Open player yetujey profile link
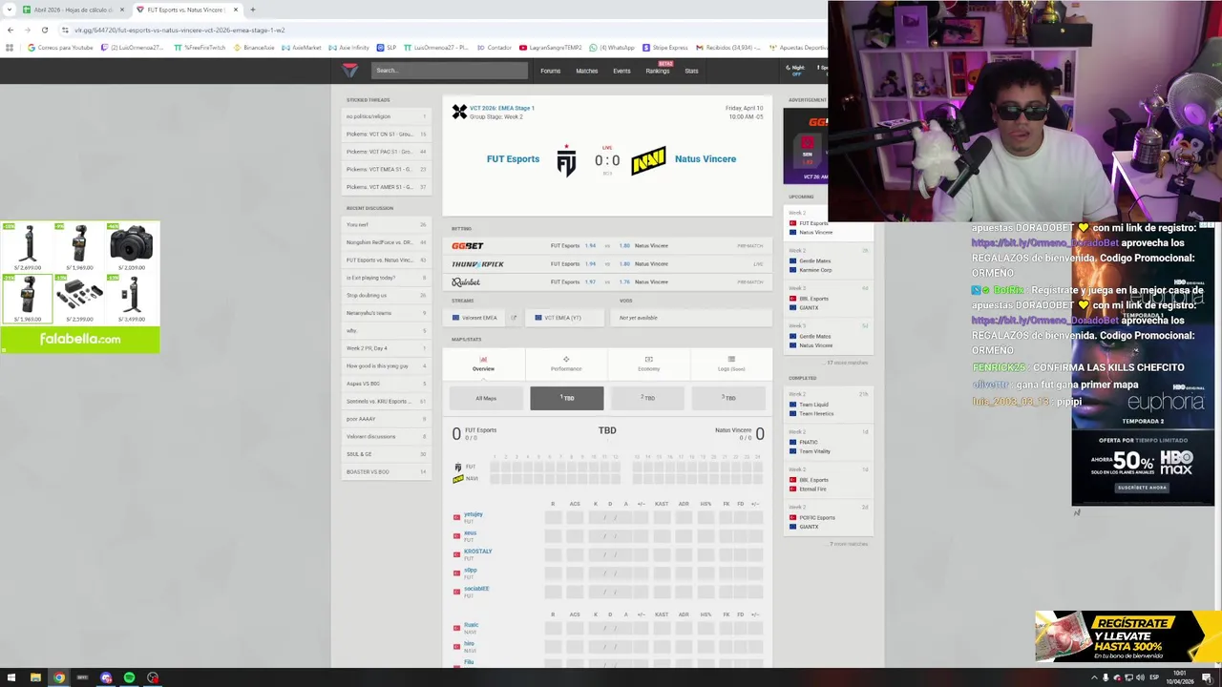 (473, 514)
